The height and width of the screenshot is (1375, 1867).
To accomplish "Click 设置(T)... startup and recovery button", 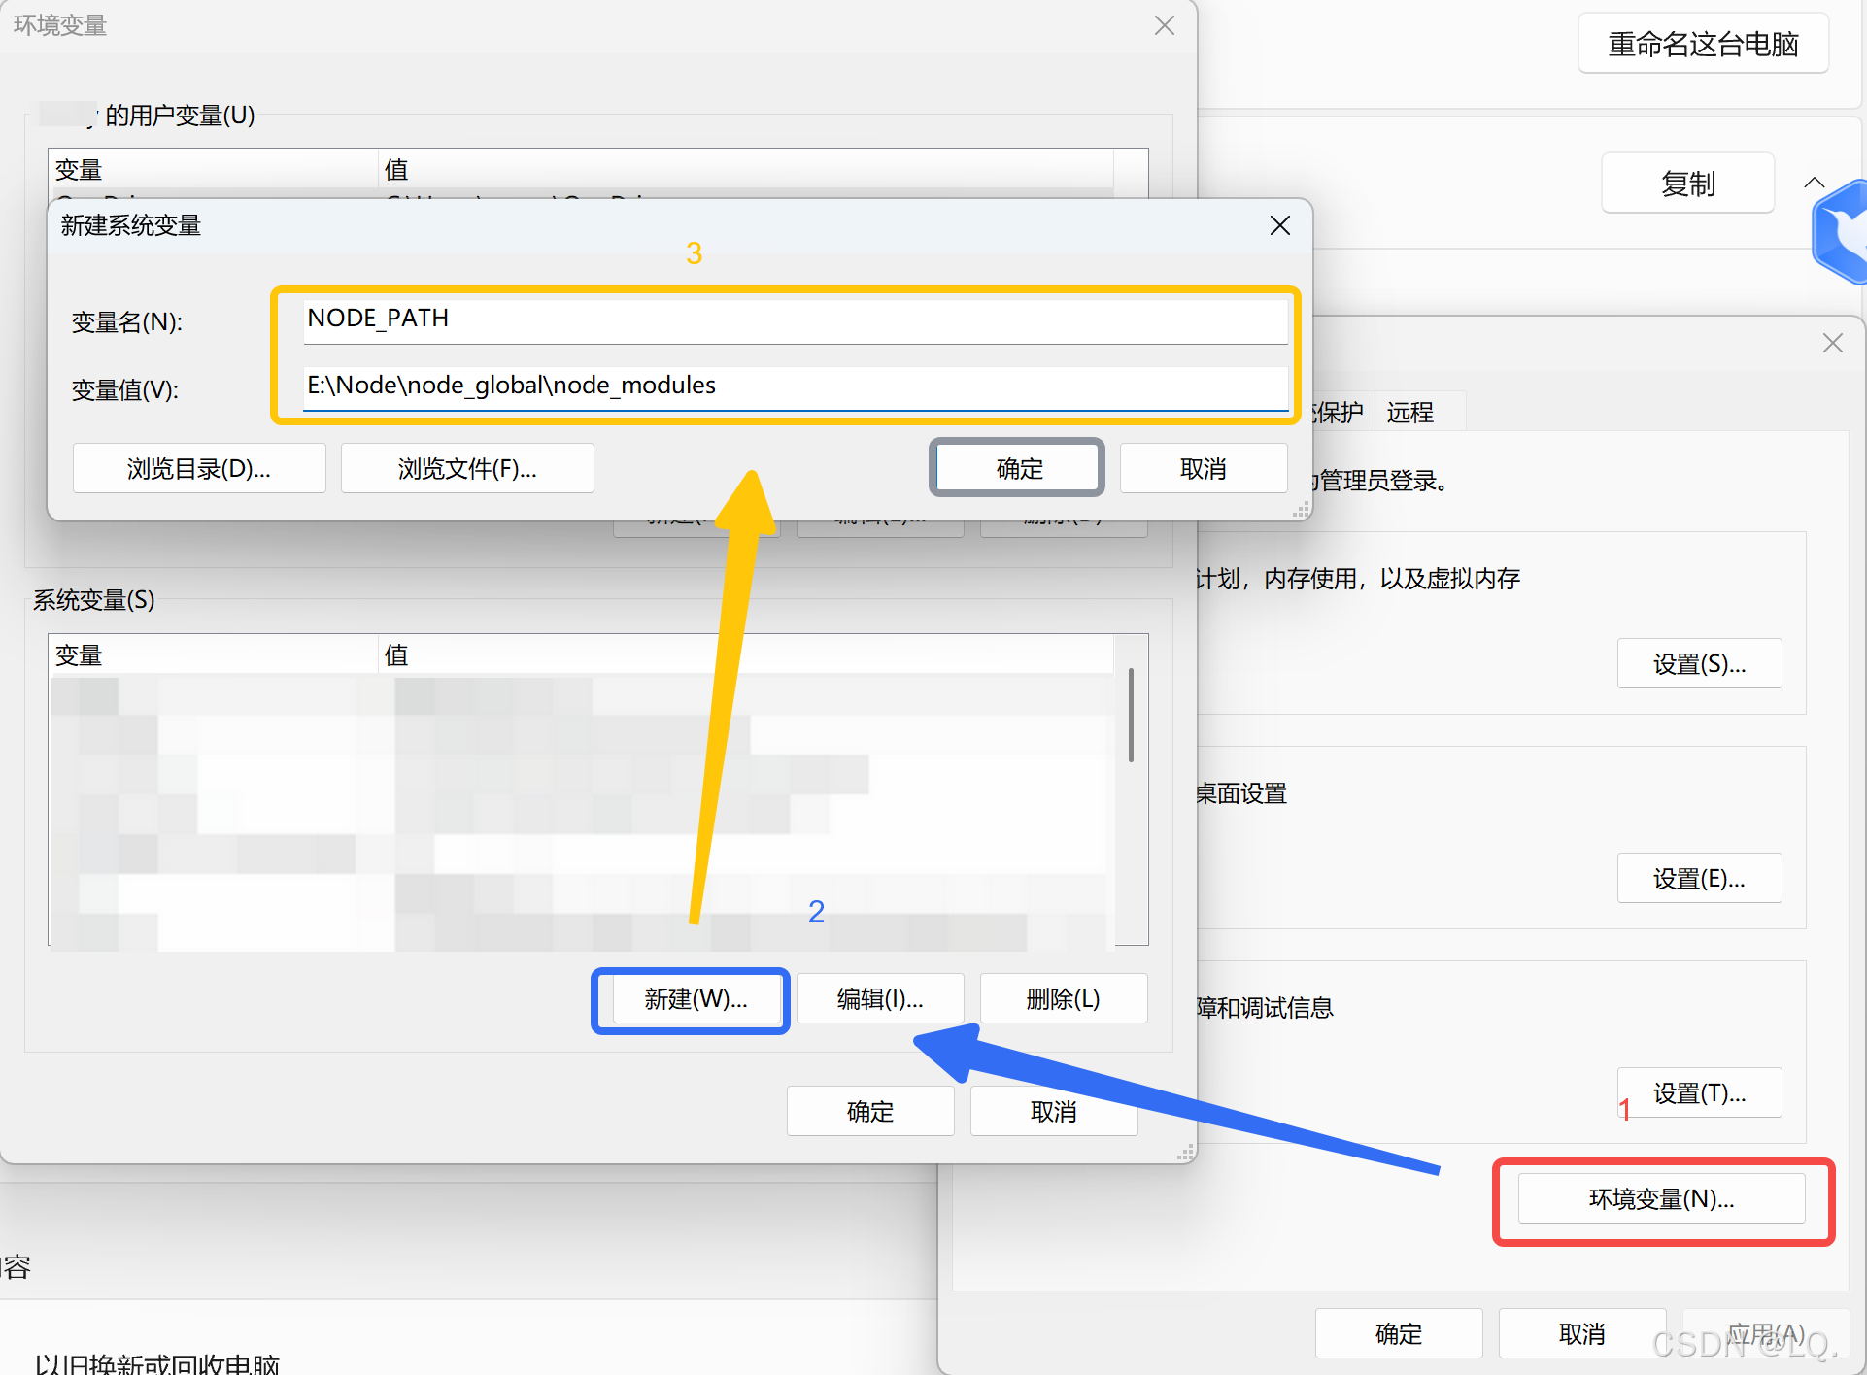I will 1699,1093.
